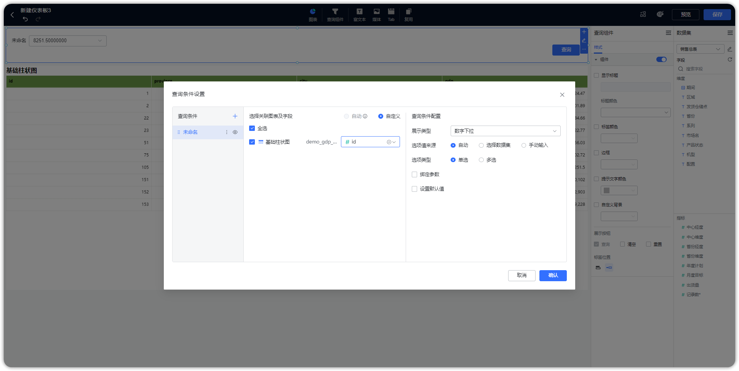Open the layout grid icon in top bar
739x371 pixels.
tap(643, 14)
